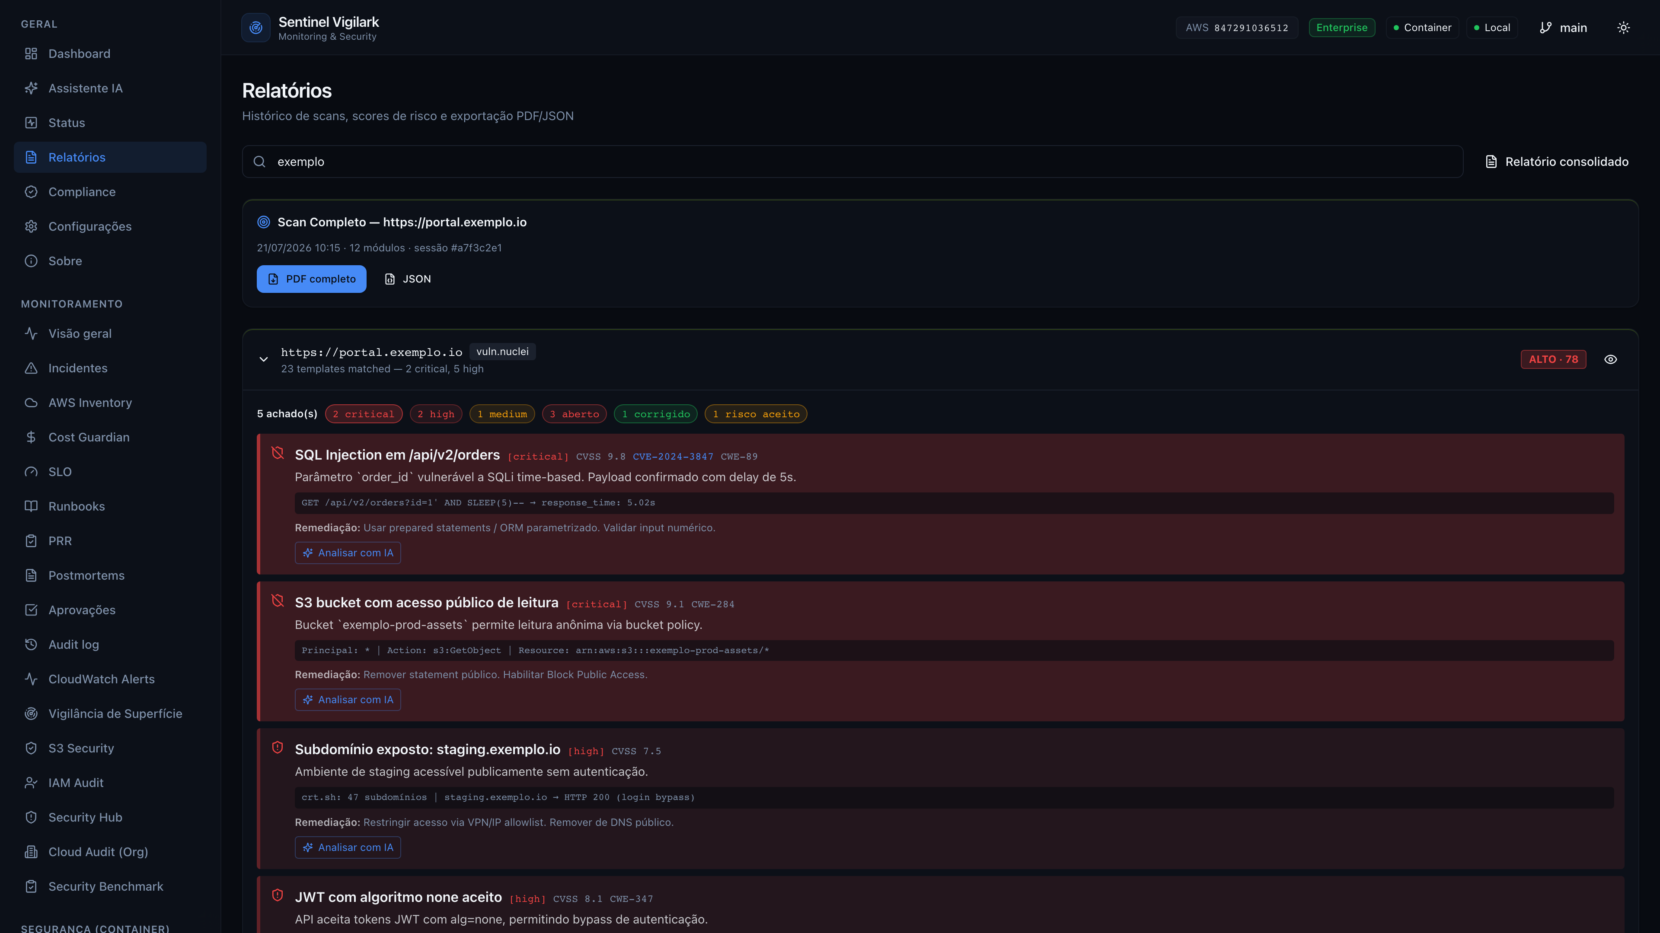The height and width of the screenshot is (933, 1660).
Task: Filter findings by 3 aberto chip
Action: 575,414
